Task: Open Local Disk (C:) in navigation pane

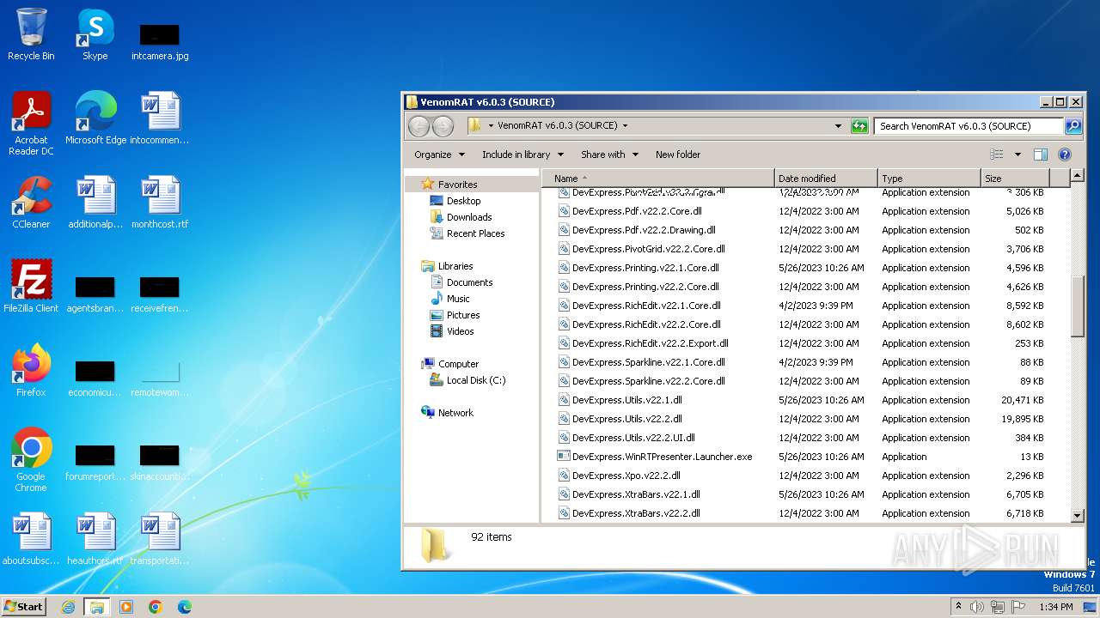Action: coord(475,380)
